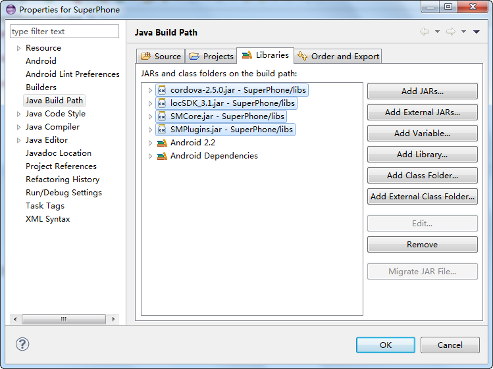Click the horizontal scrollbar in left pane
Screen dimensions: 493x369
click(64, 319)
